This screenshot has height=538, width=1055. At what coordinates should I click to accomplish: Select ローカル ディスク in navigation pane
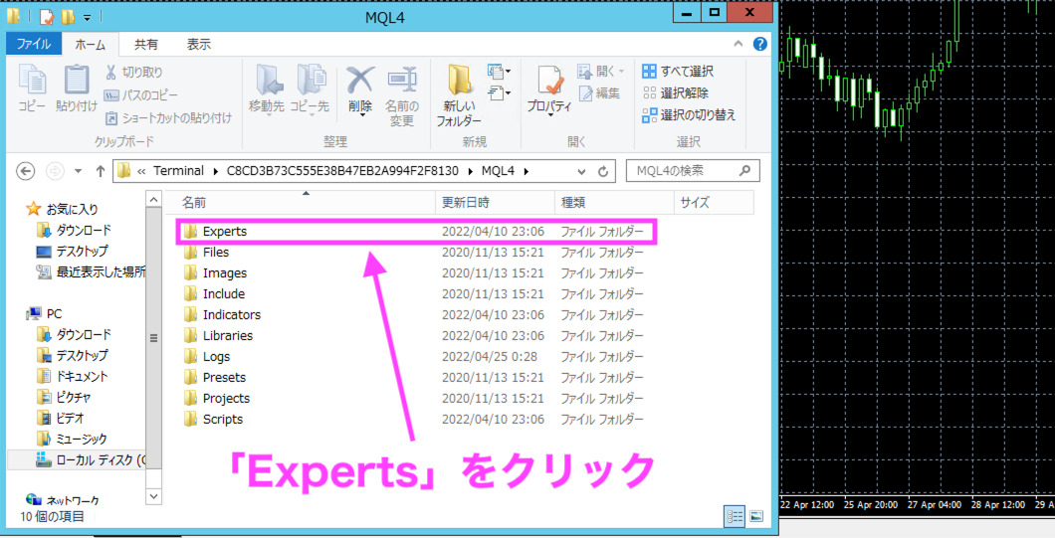click(90, 459)
